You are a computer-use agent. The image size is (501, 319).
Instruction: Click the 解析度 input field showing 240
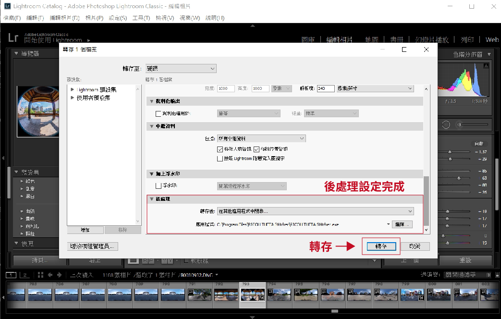tap(325, 88)
